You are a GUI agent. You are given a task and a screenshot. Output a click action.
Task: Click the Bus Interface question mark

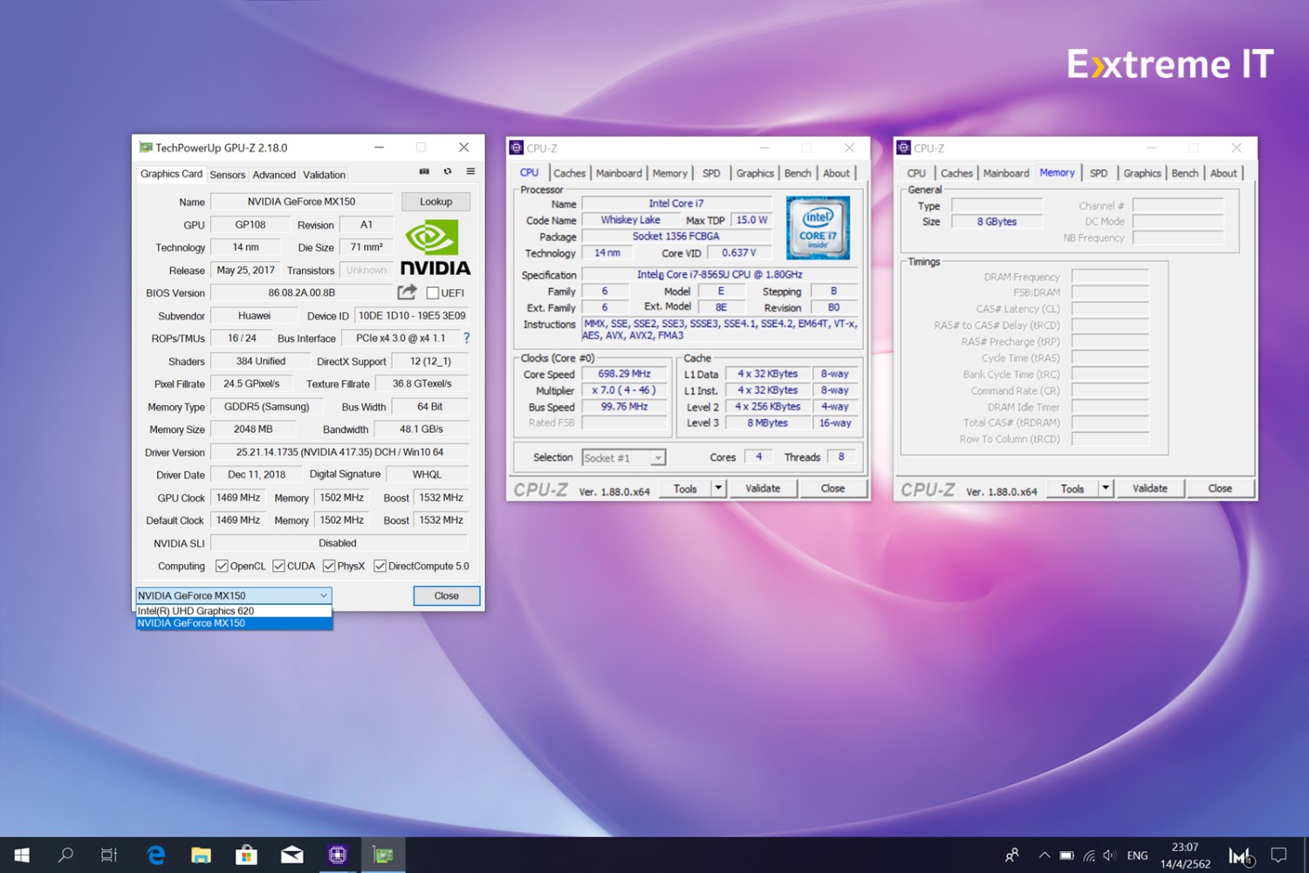tap(466, 338)
